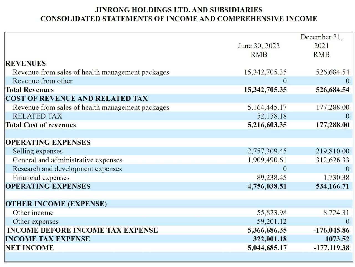Screen dimensions: 355x267
Task: Click the bold value 15,342,705.35 in Total Revenues
Action: 265,90
